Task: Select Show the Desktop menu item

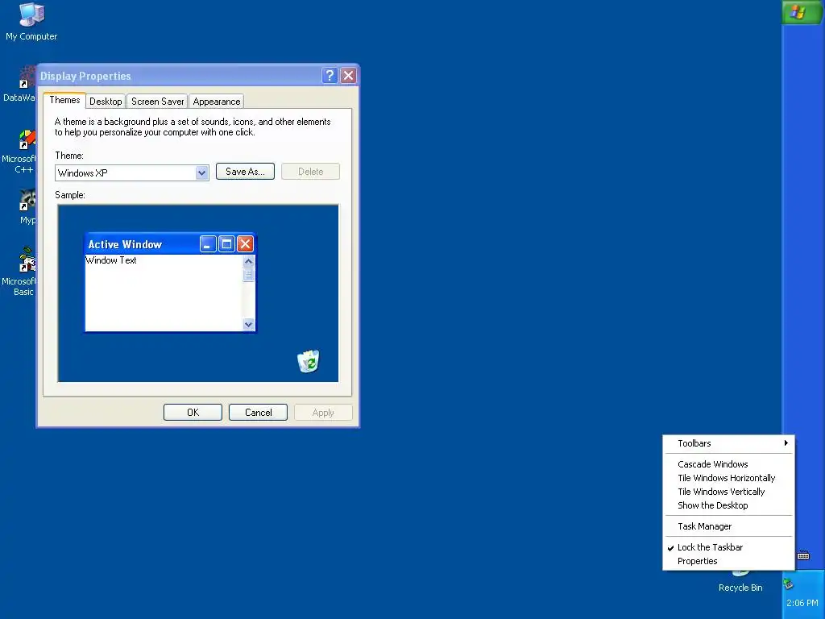Action: 728,505
